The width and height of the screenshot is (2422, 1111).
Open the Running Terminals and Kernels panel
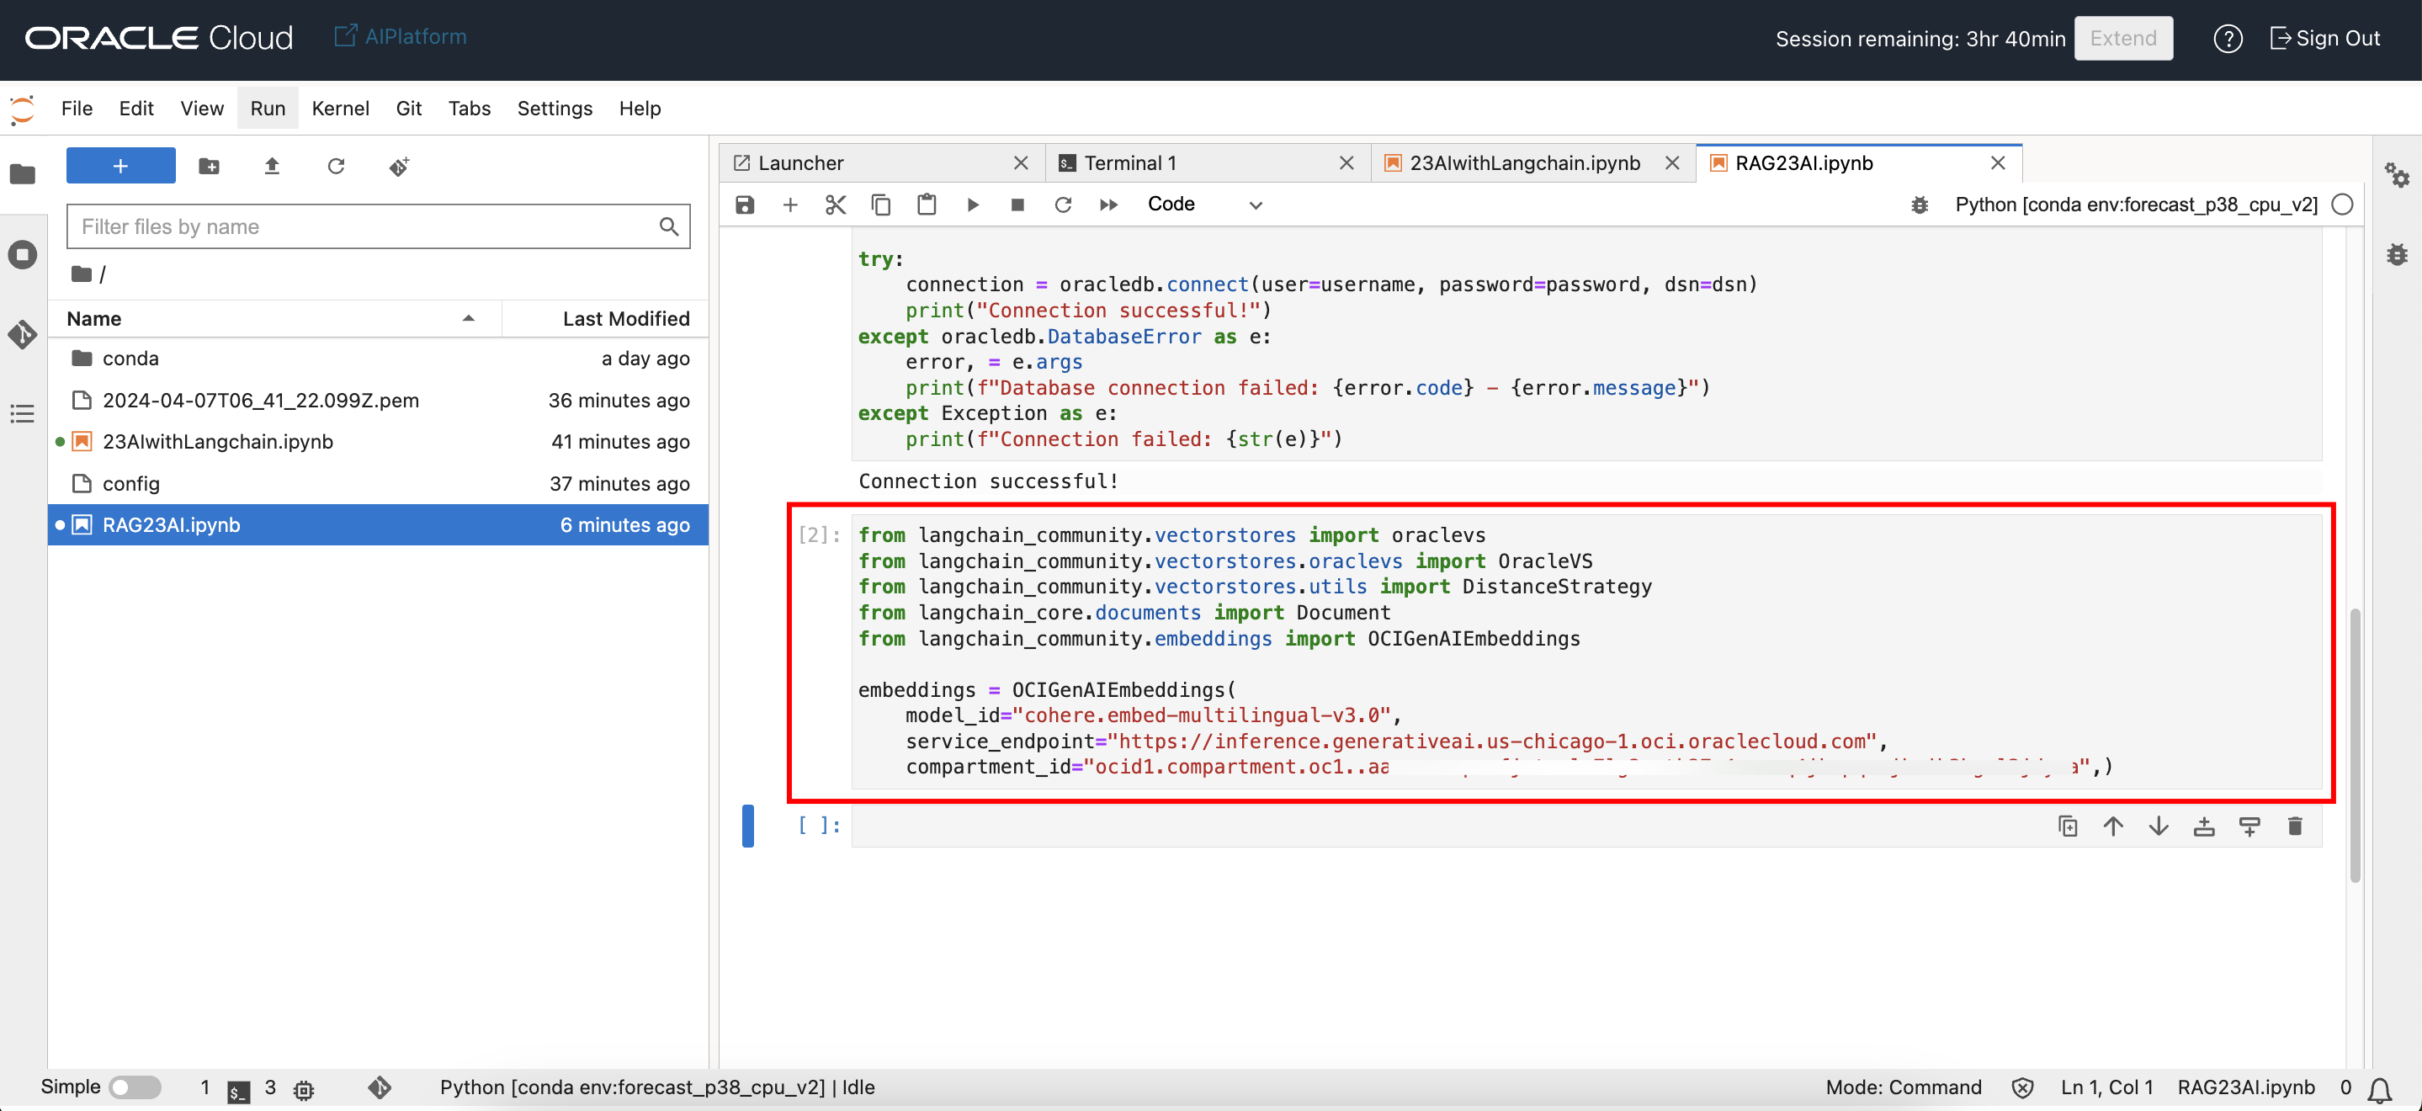coord(23,255)
